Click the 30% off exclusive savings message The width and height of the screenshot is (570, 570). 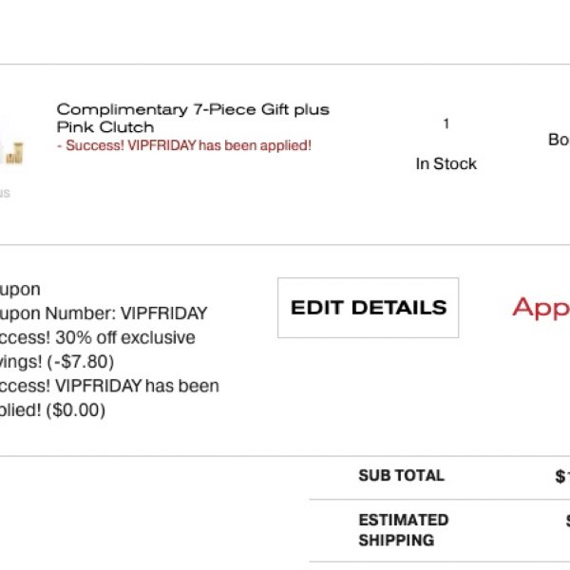[98, 350]
